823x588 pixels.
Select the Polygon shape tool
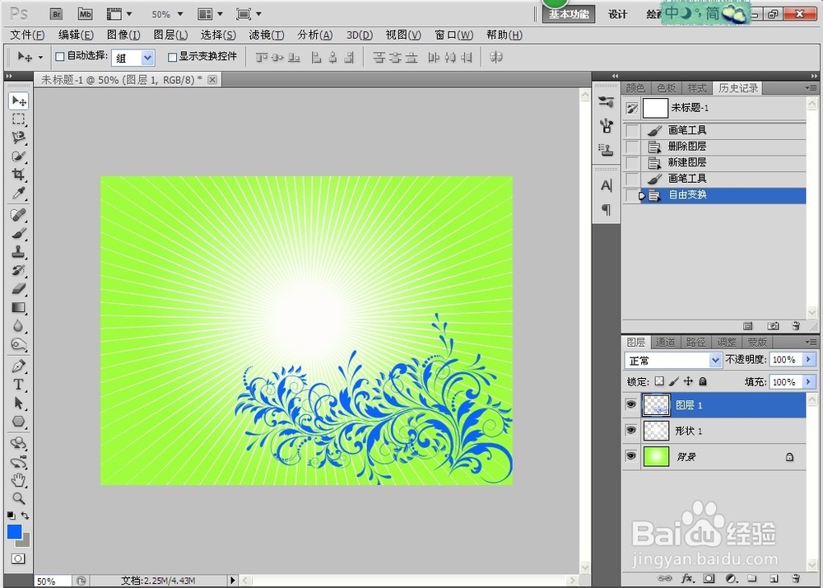(19, 421)
